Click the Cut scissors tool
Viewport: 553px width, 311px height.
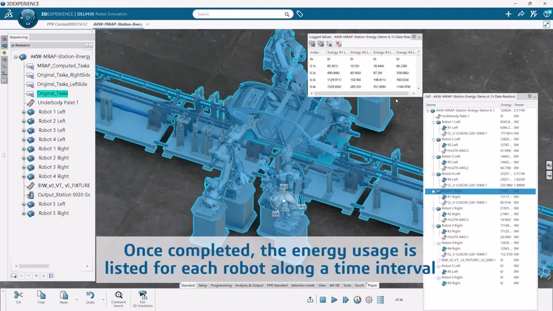coord(18,297)
